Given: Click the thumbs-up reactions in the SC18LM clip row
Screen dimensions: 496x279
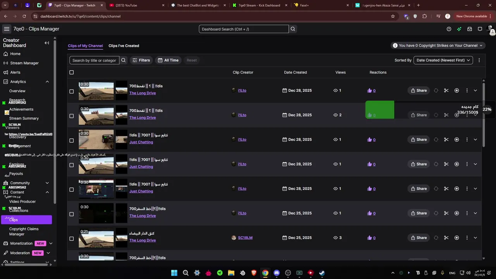Looking at the screenshot, I should tap(371, 238).
